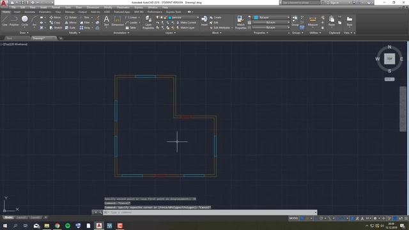Click the Paste icon

[x=332, y=21]
